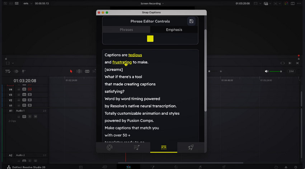Image resolution: width=305 pixels, height=169 pixels.
Task: Toggle auto select on track V2
Action: click(24, 100)
